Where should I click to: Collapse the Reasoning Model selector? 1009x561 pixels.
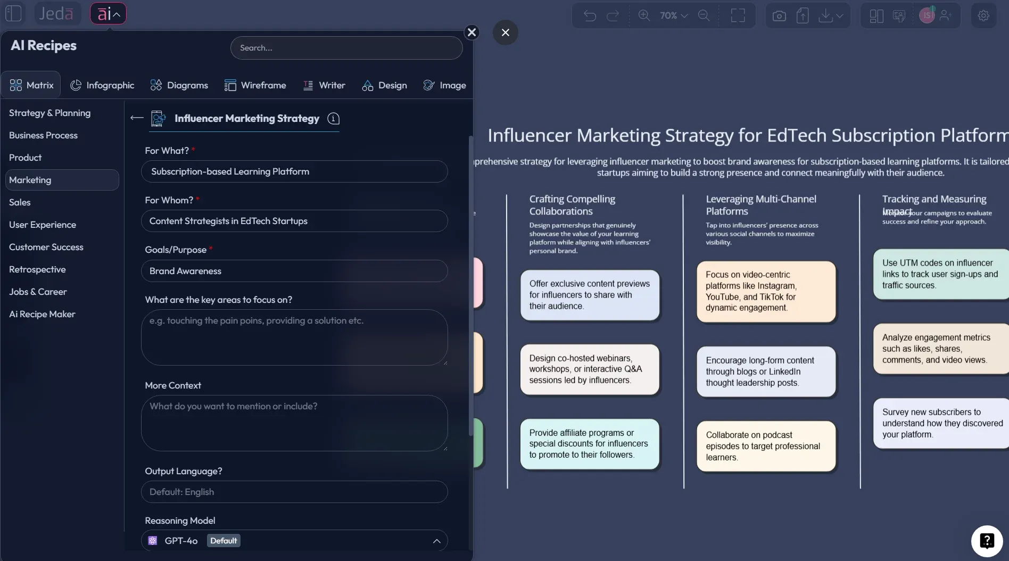coord(437,540)
